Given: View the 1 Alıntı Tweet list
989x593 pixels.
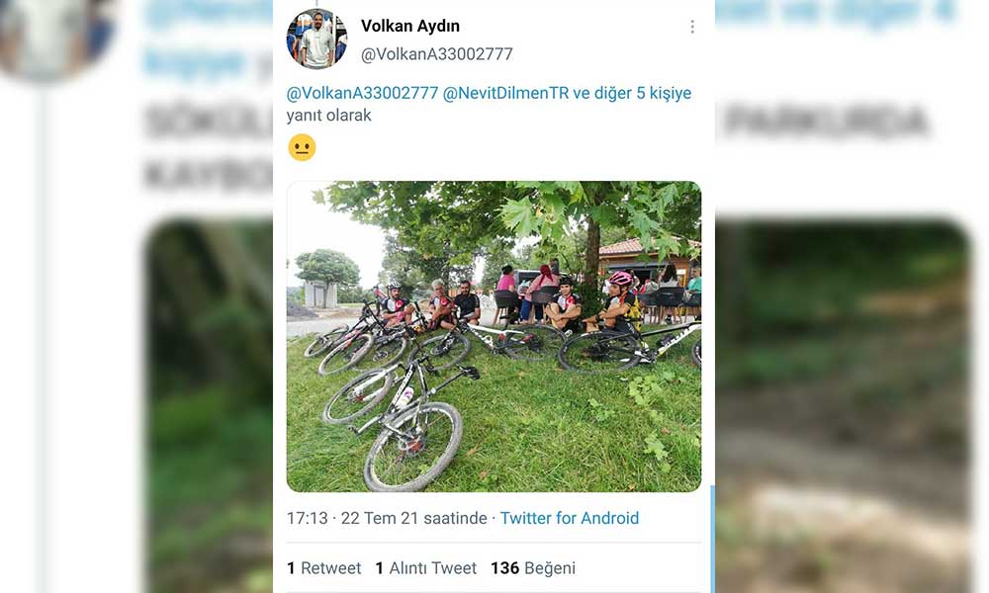Looking at the screenshot, I should click(x=425, y=568).
